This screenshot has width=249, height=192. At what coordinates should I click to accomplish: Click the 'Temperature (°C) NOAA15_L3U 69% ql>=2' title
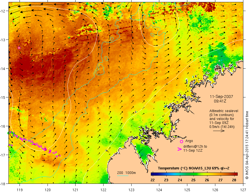click(x=194, y=168)
